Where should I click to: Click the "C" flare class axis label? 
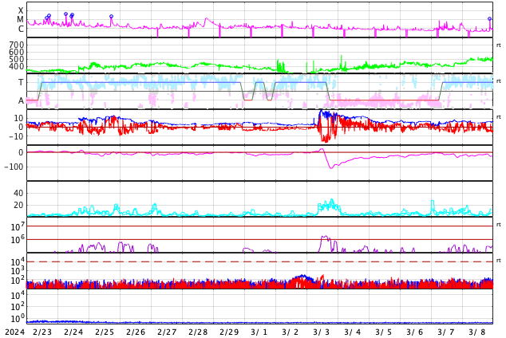(21, 29)
